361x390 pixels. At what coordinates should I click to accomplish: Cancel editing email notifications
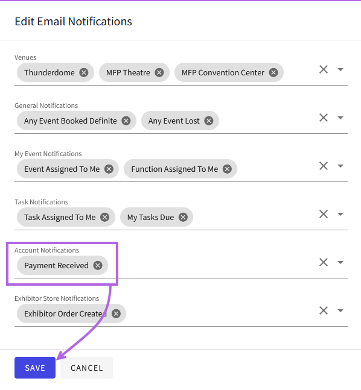pos(87,368)
